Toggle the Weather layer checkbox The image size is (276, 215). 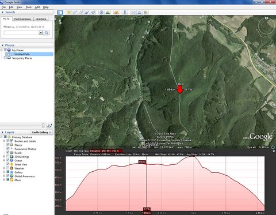pyautogui.click(x=8, y=168)
